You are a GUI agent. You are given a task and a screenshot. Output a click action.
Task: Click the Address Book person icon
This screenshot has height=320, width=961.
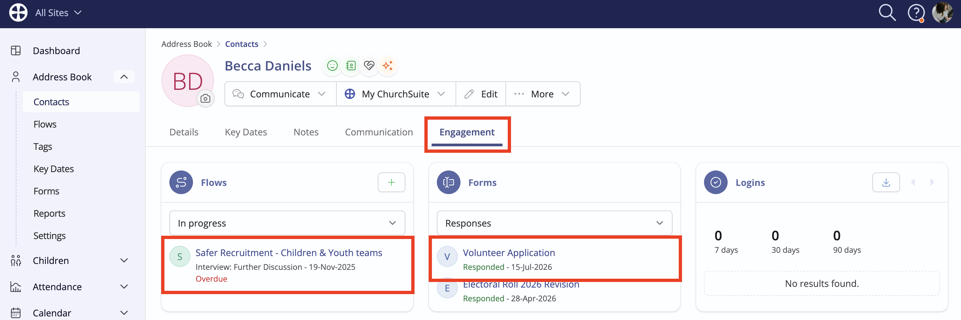16,77
